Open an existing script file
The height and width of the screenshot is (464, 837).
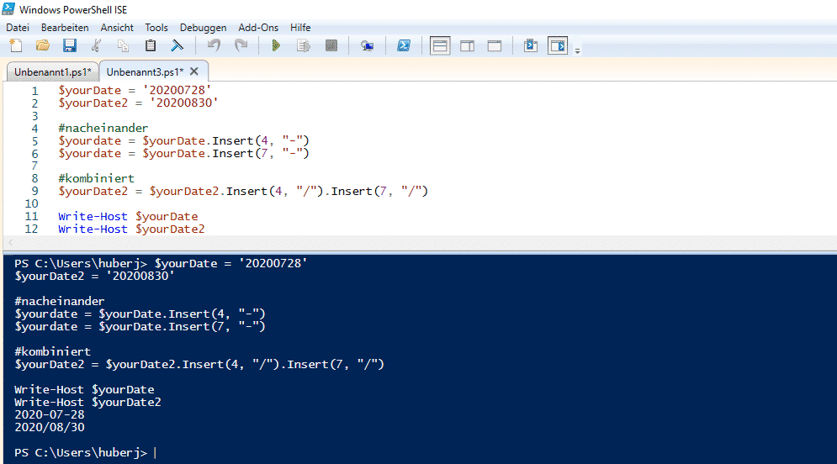click(x=43, y=46)
